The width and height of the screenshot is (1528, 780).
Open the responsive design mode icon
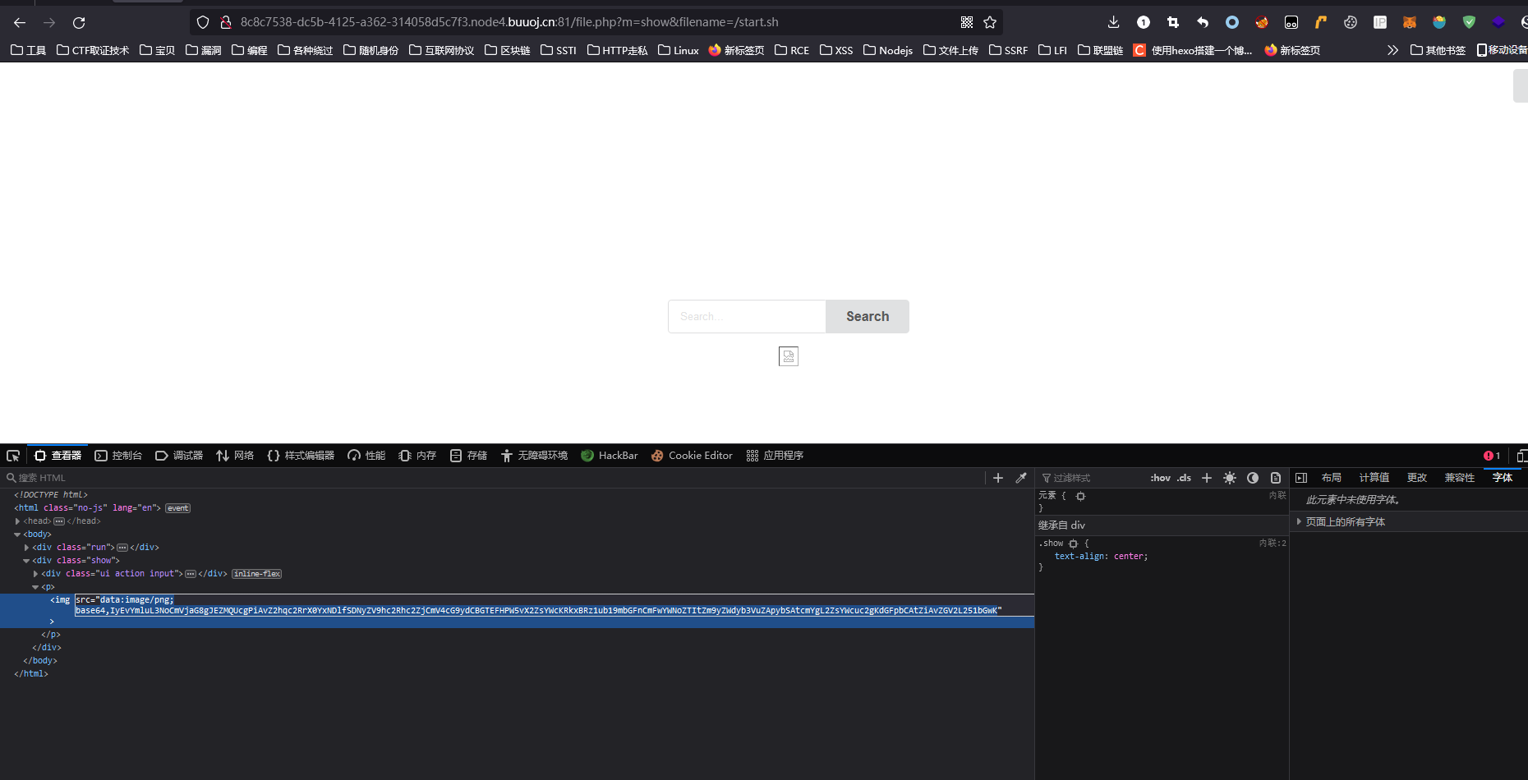(1521, 456)
